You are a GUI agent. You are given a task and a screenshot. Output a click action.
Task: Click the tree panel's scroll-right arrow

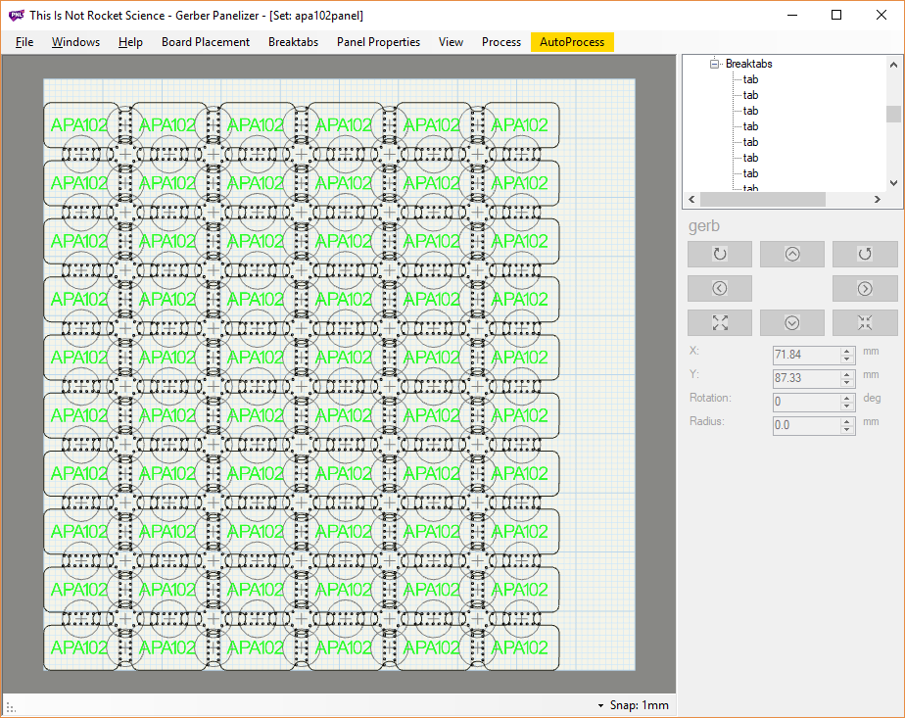tap(878, 199)
